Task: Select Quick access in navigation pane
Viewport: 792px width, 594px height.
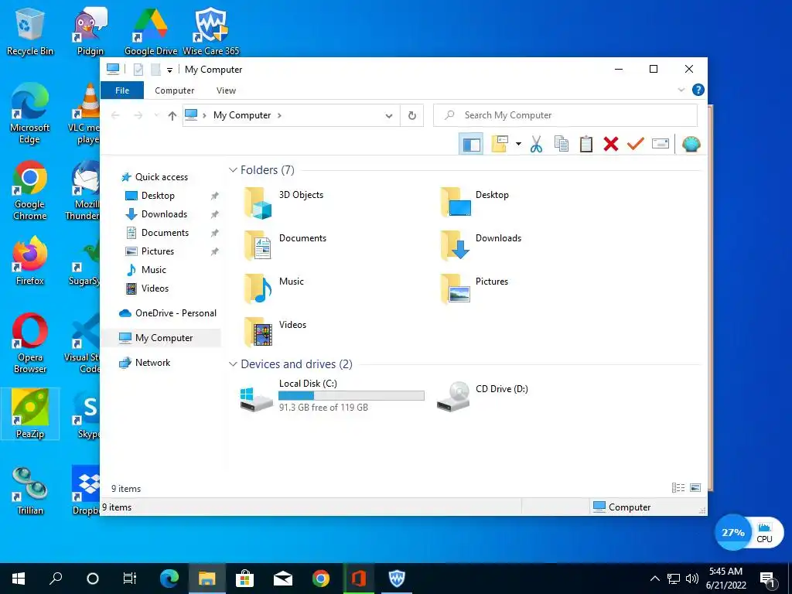Action: tap(161, 177)
